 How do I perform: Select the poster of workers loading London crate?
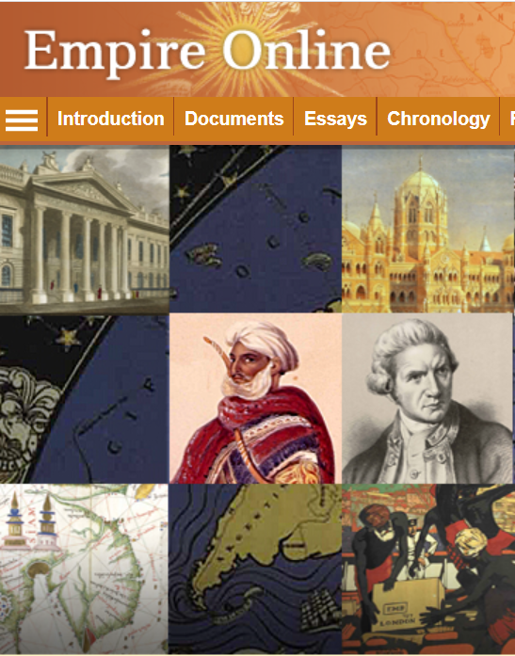pyautogui.click(x=428, y=569)
